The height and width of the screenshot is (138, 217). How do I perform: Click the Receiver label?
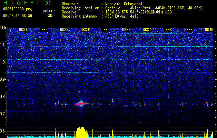tap(70, 12)
